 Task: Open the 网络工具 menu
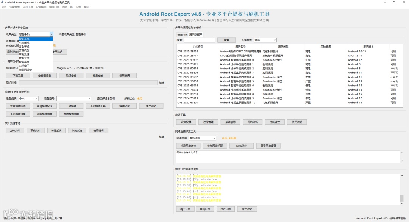tap(67, 7)
